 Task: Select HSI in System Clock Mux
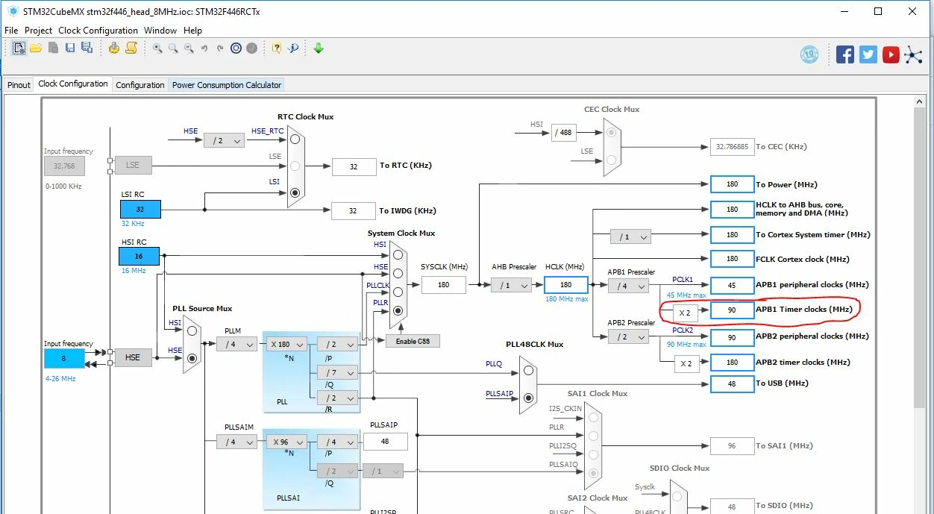[x=398, y=254]
